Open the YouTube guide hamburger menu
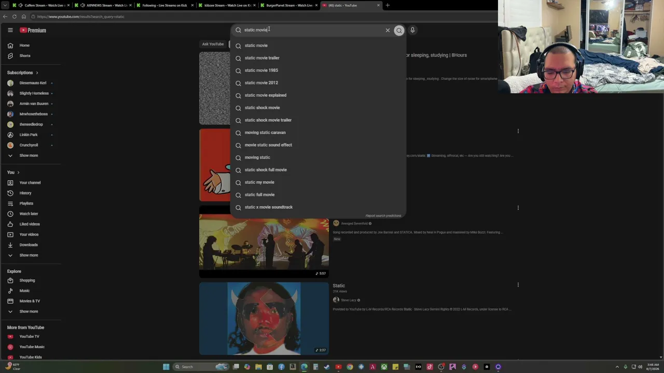664x373 pixels. pyautogui.click(x=10, y=30)
